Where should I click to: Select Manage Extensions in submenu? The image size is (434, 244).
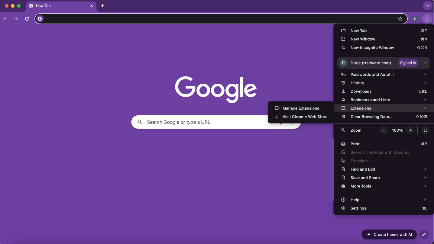click(301, 108)
